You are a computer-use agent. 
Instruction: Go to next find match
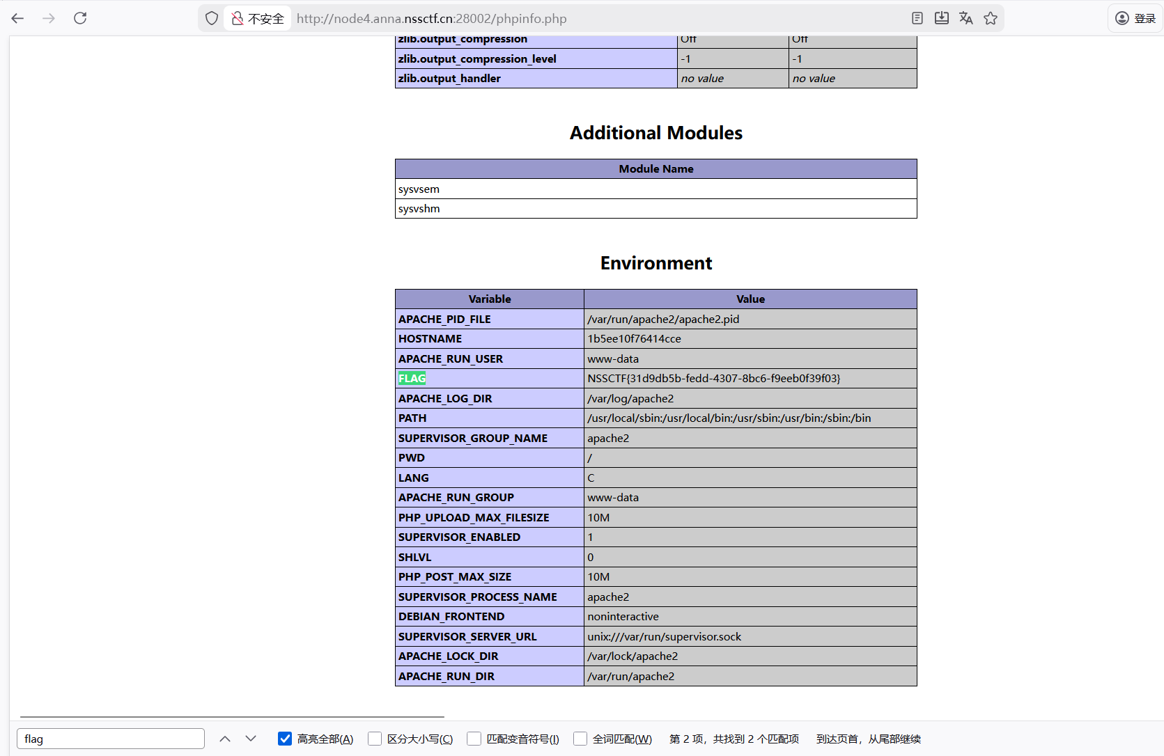coord(251,739)
